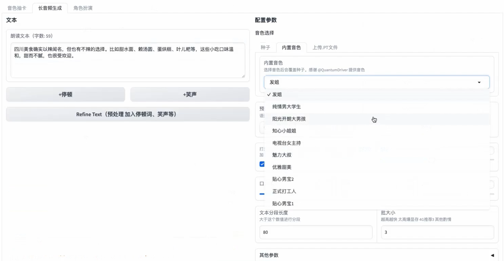Choose the 电视台女主持 voice
This screenshot has height=261, width=504.
[286, 143]
